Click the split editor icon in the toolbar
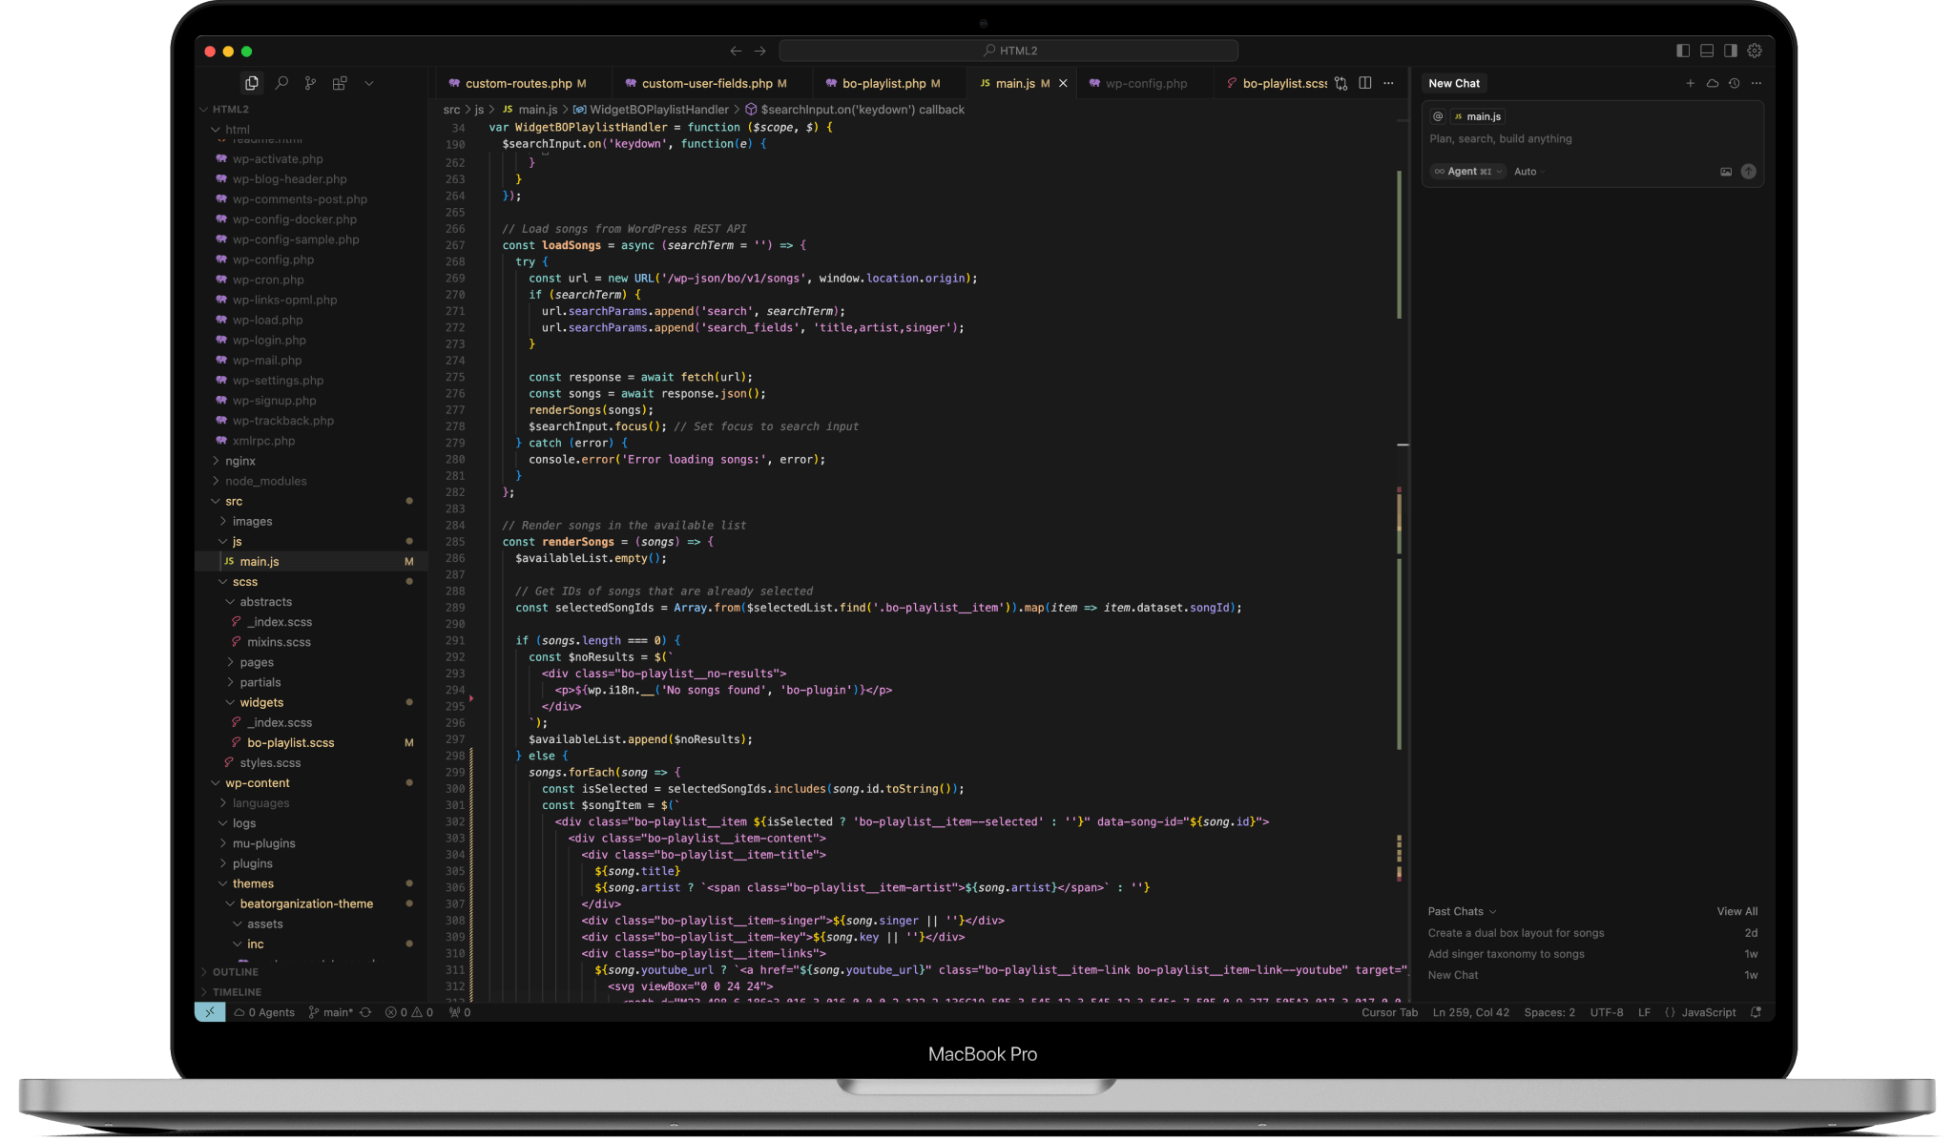This screenshot has width=1954, height=1141. (1367, 83)
